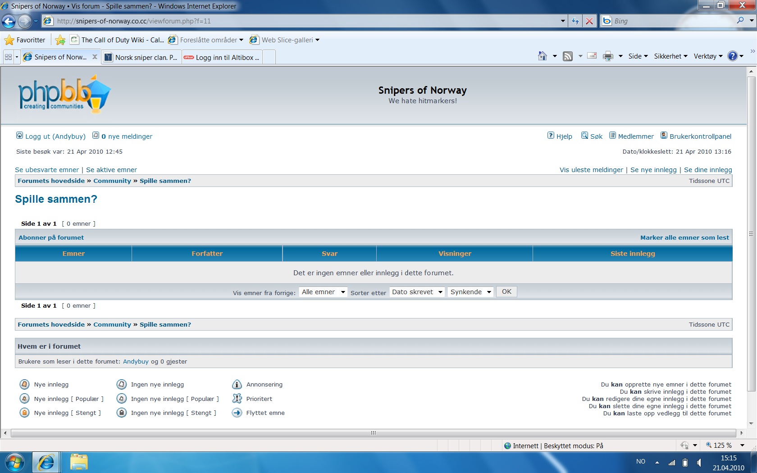Stop loading with the red X icon
This screenshot has height=473, width=757.
point(589,21)
